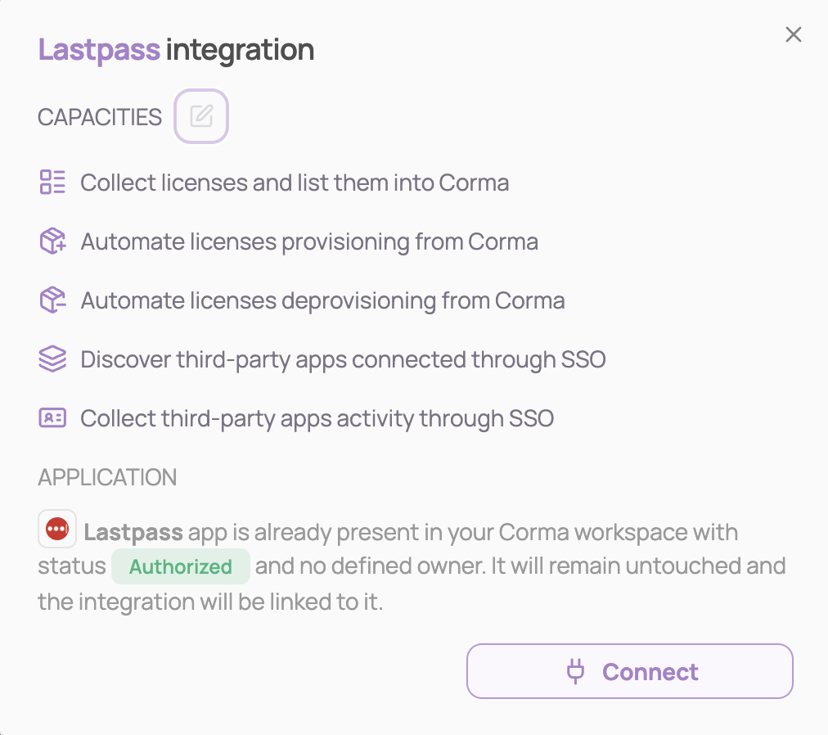Click the plug icon in Connect button
828x735 pixels.
(x=576, y=672)
